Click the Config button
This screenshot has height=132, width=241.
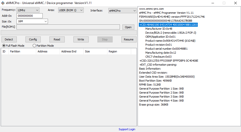click(x=33, y=39)
